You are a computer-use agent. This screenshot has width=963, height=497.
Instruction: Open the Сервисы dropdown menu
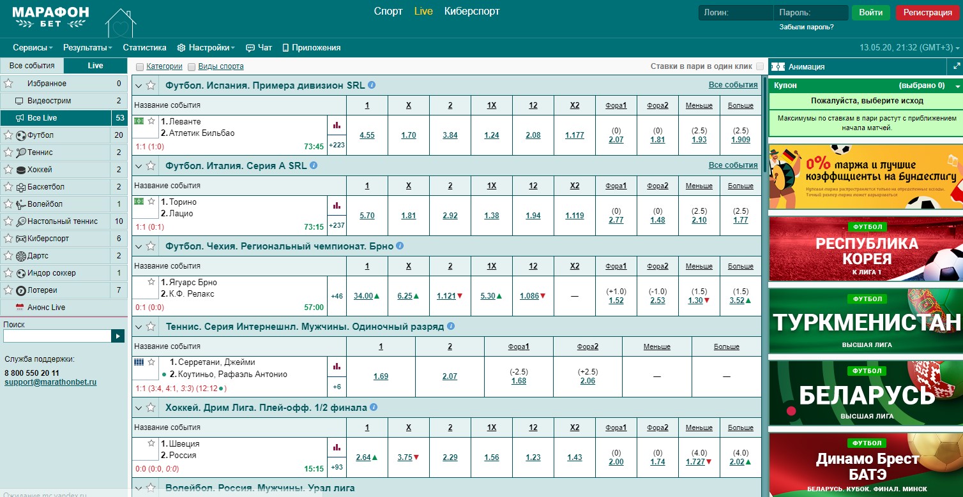(x=33, y=48)
